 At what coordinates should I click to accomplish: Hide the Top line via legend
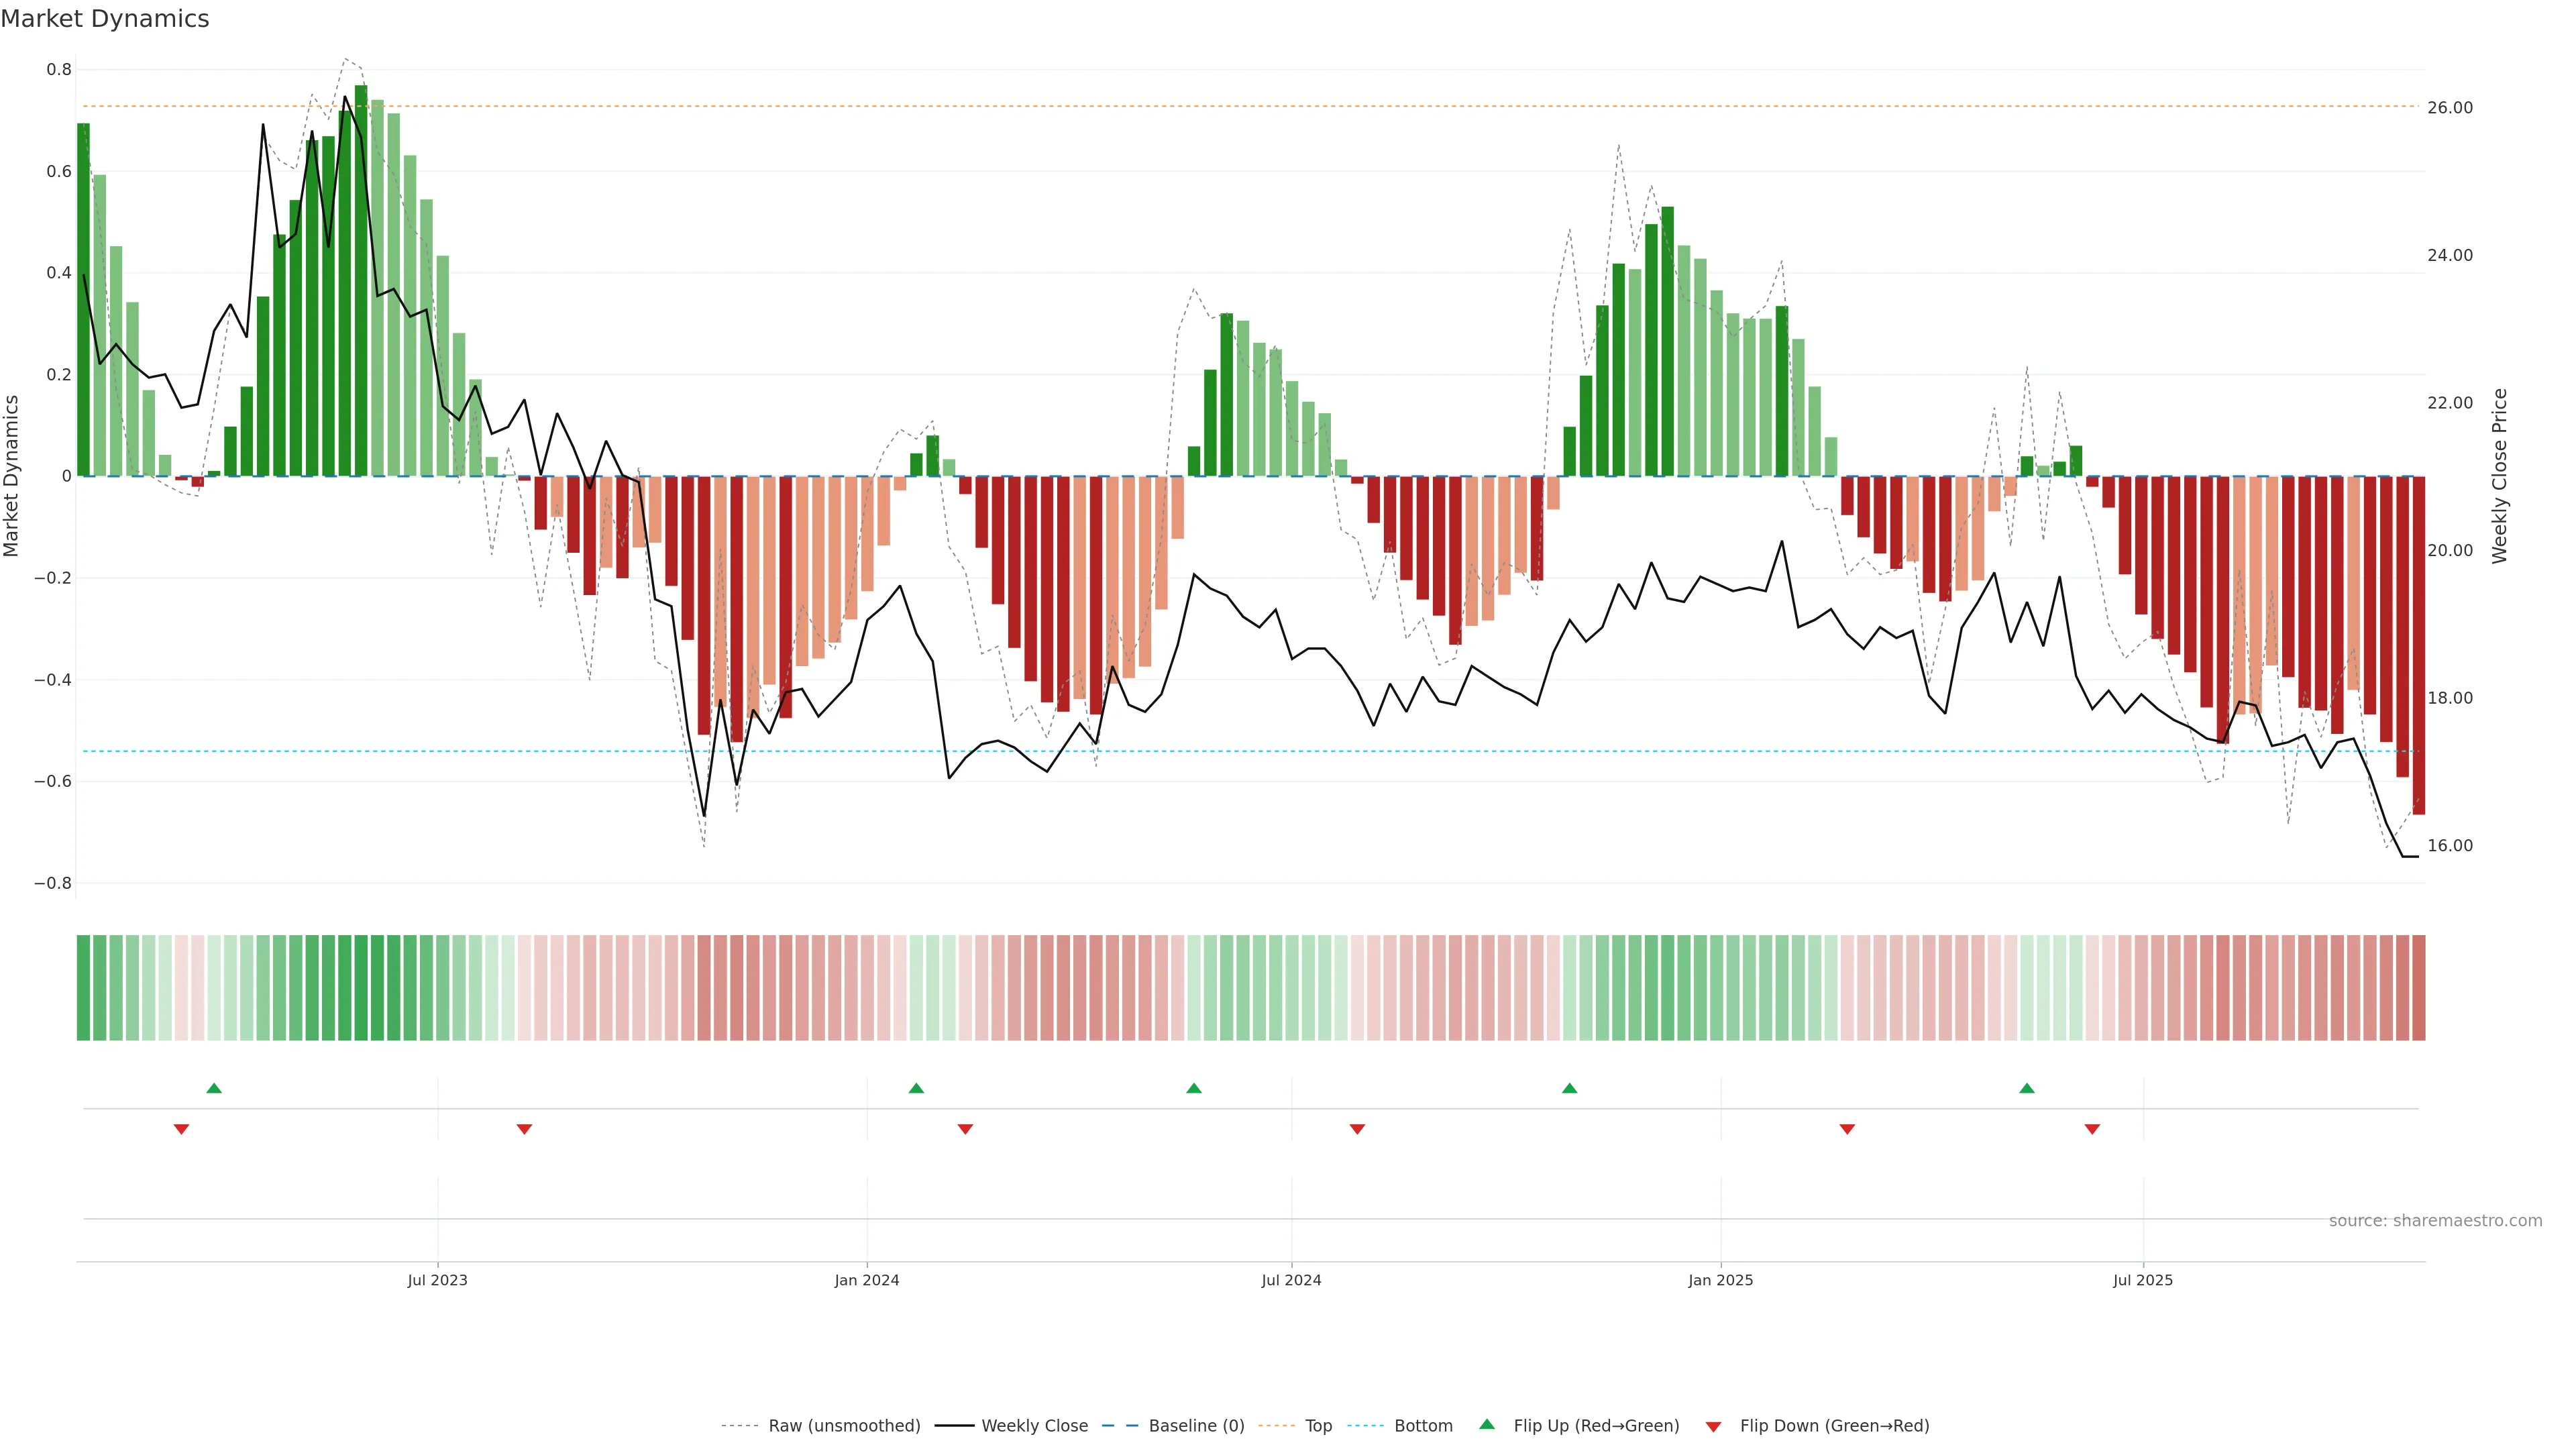1318,1426
